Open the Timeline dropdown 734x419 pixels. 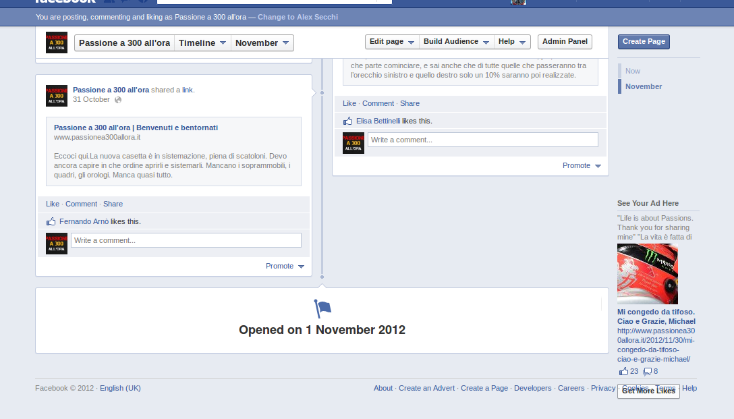202,43
